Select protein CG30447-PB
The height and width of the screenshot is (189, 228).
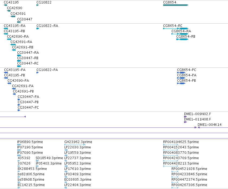[x=28, y=102]
